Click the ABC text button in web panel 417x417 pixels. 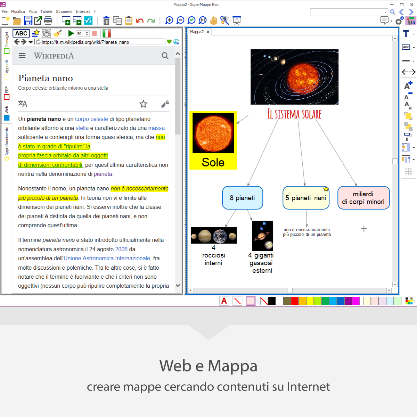21,33
